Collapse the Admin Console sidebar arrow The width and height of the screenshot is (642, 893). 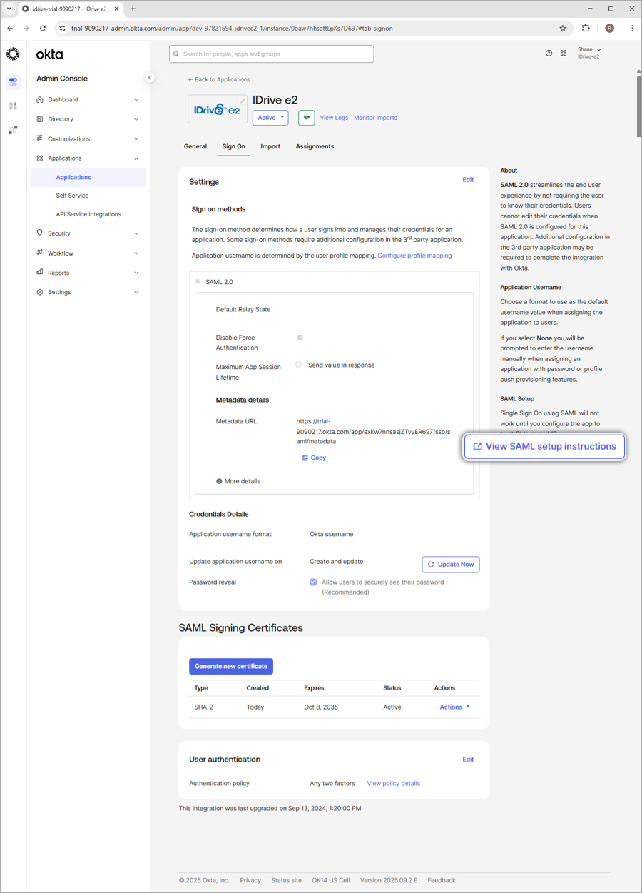pyautogui.click(x=149, y=78)
